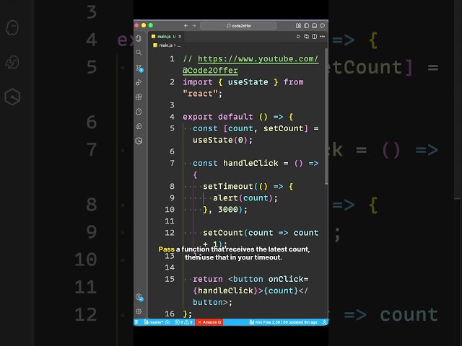This screenshot has width=462, height=346.
Task: Go back with the left arrow
Action: [x=186, y=26]
